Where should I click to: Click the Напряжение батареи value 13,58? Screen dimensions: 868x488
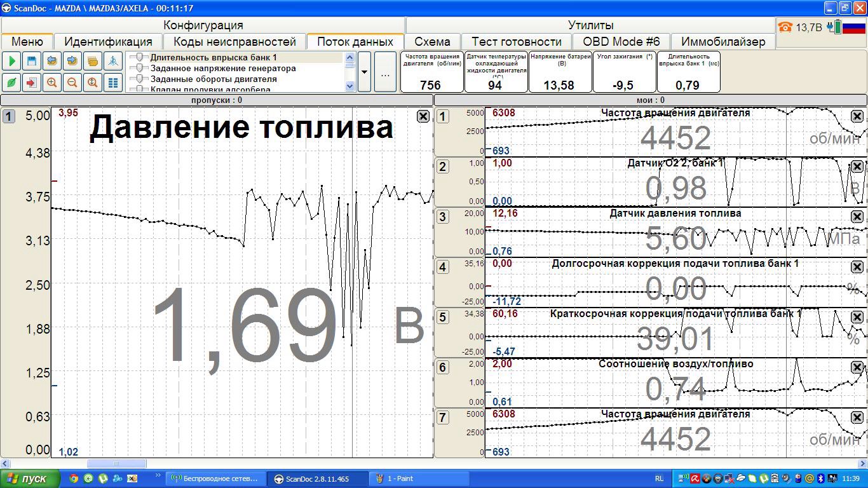559,85
